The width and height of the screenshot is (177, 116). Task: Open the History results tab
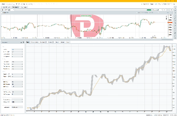[57, 42]
